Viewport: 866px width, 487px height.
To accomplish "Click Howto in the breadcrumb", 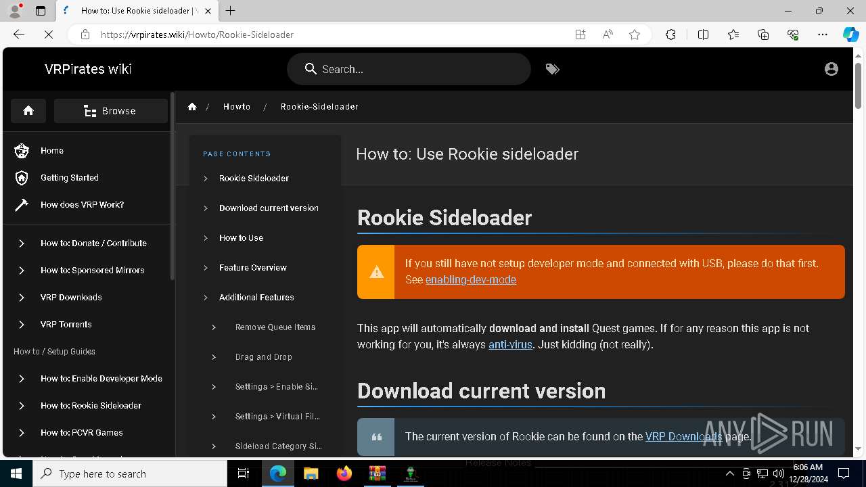I will [237, 107].
